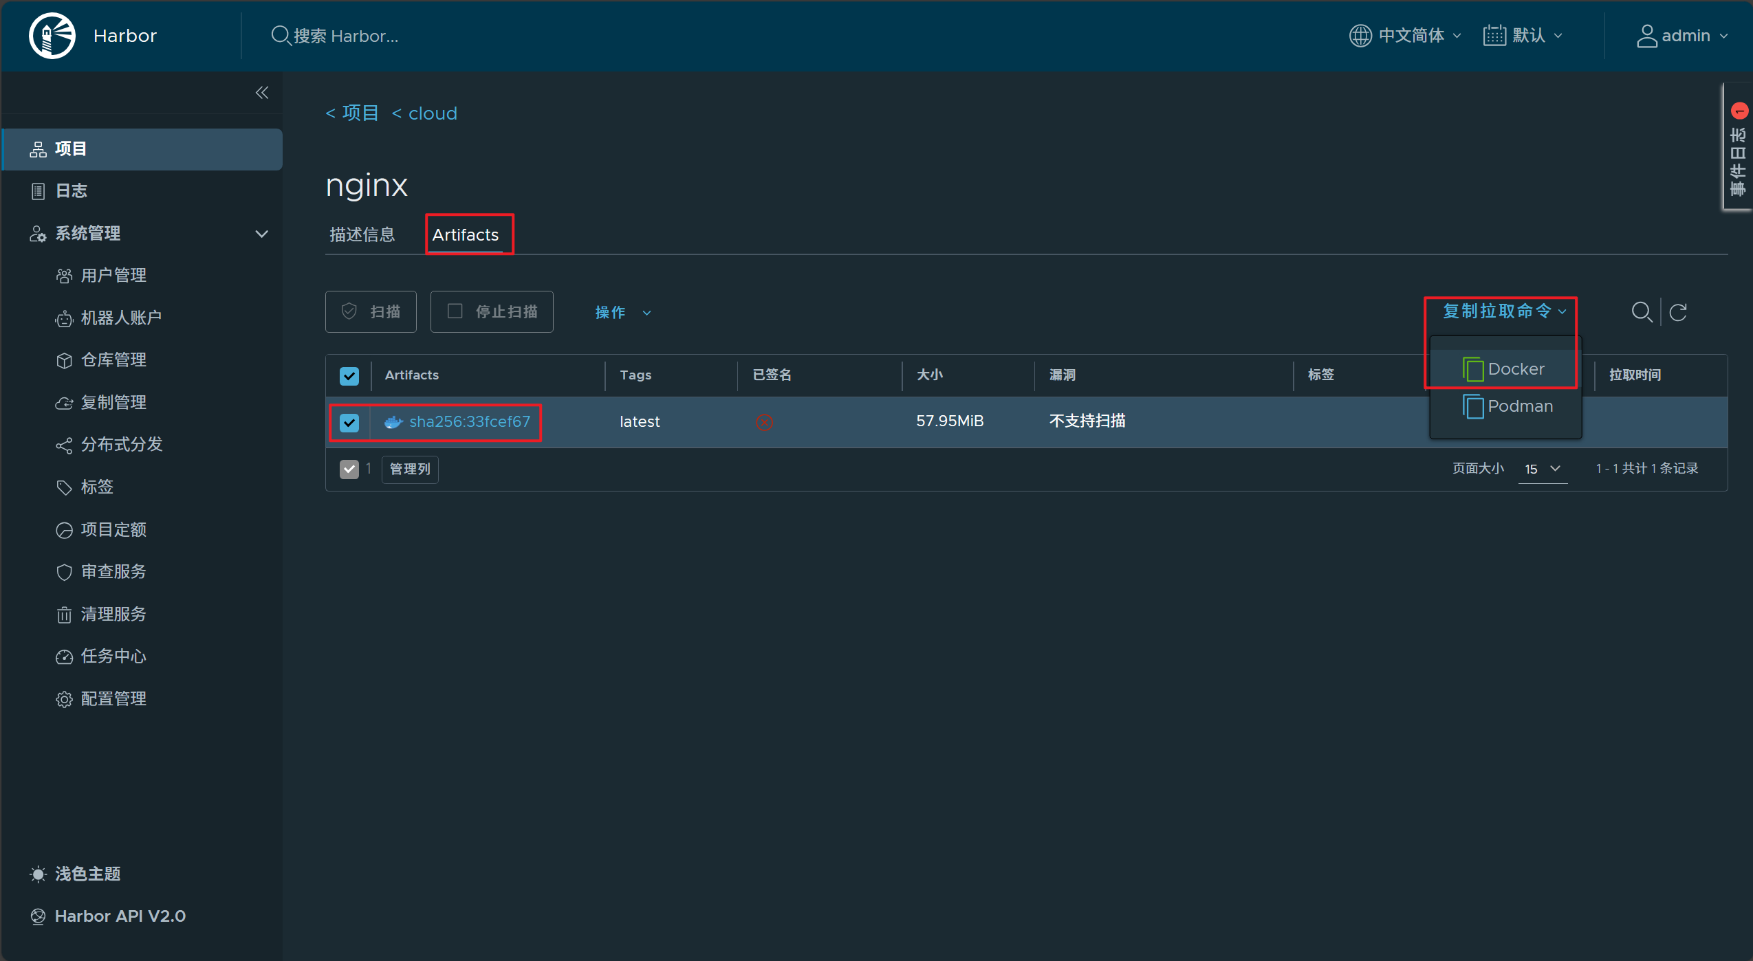Viewport: 1753px width, 961px height.
Task: Collapse the sidebar with double-chevron icon
Action: point(262,93)
